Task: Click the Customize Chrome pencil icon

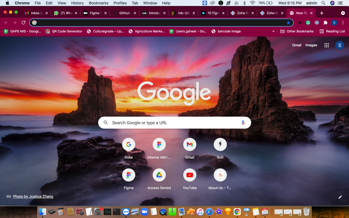Action: (340, 197)
